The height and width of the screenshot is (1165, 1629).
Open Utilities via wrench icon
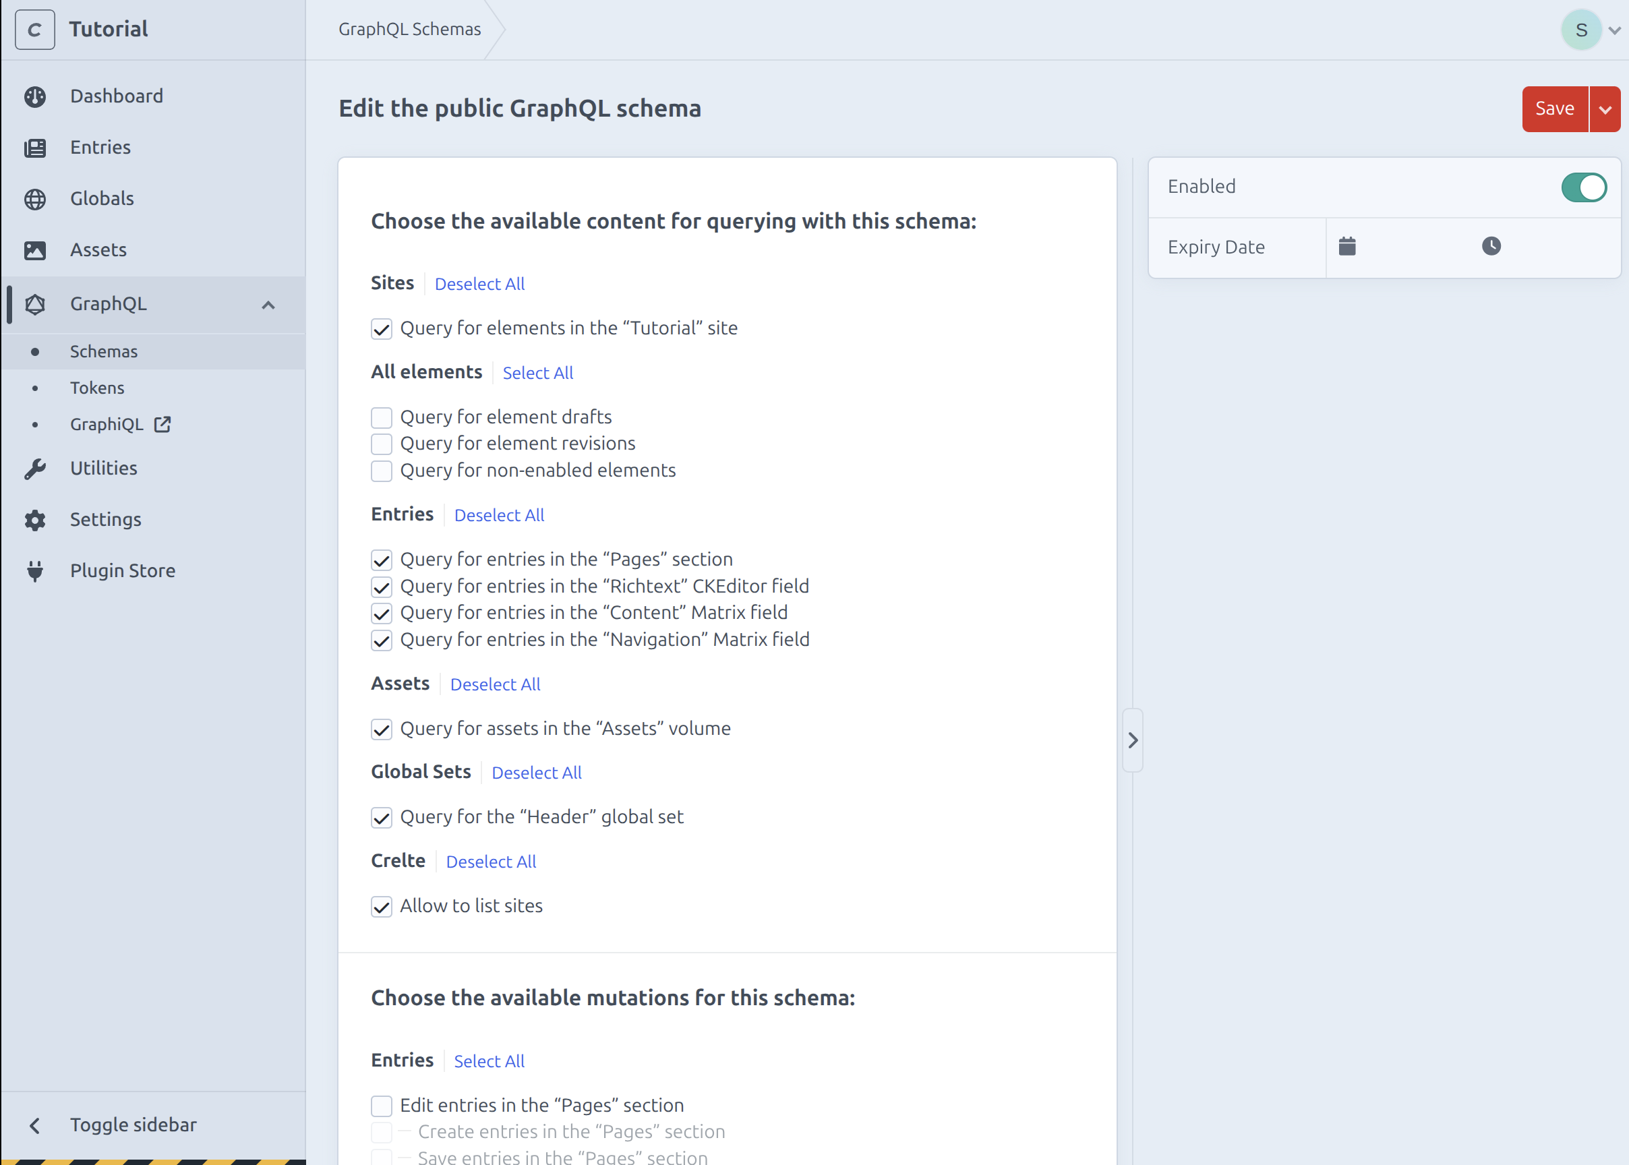[x=34, y=469]
